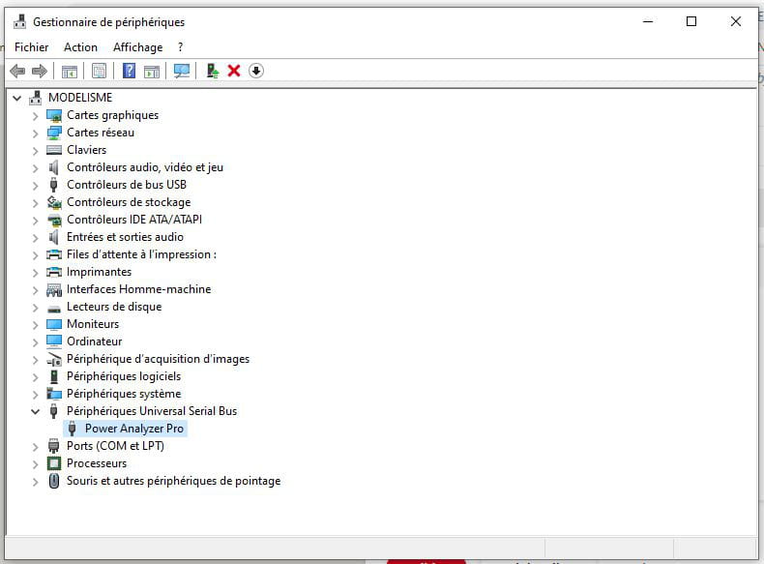
Task: Open the Affichage menu
Action: coord(138,47)
